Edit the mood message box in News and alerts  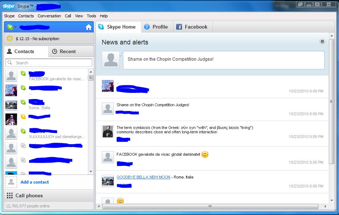(224, 60)
